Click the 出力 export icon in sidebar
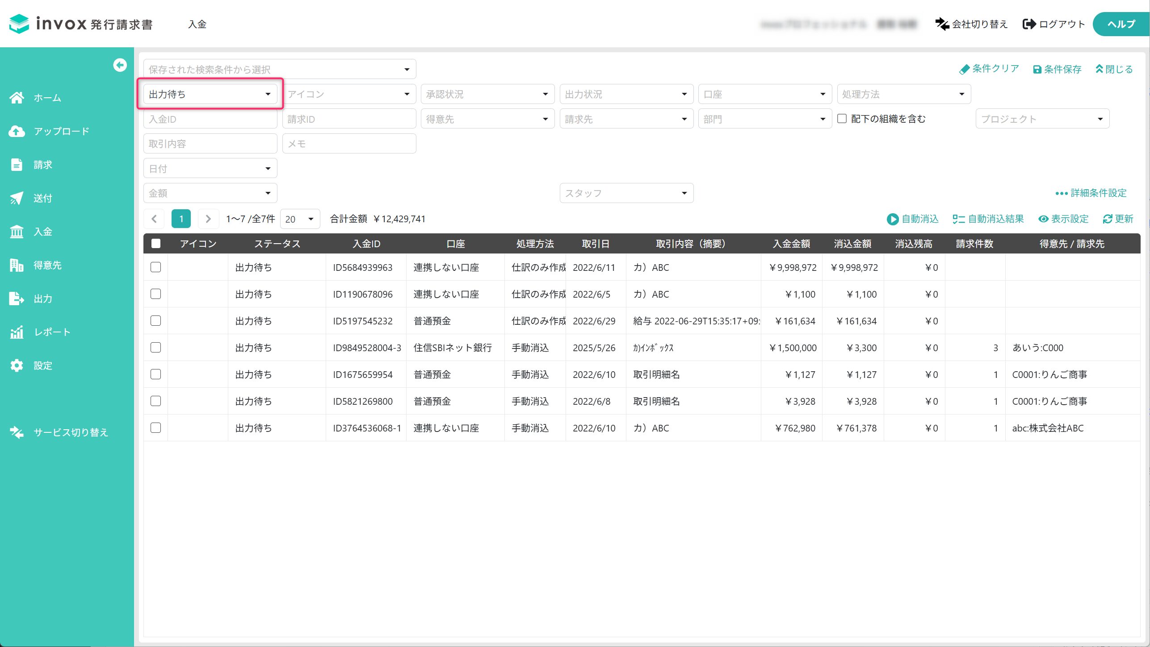The width and height of the screenshot is (1150, 647). click(17, 299)
